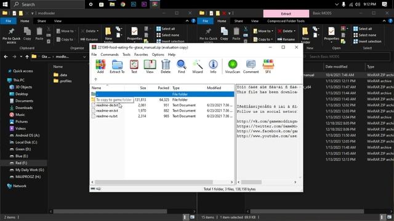Open Photoshop from the taskbar
The height and width of the screenshot is (221, 394).
pyautogui.click(x=134, y=4)
